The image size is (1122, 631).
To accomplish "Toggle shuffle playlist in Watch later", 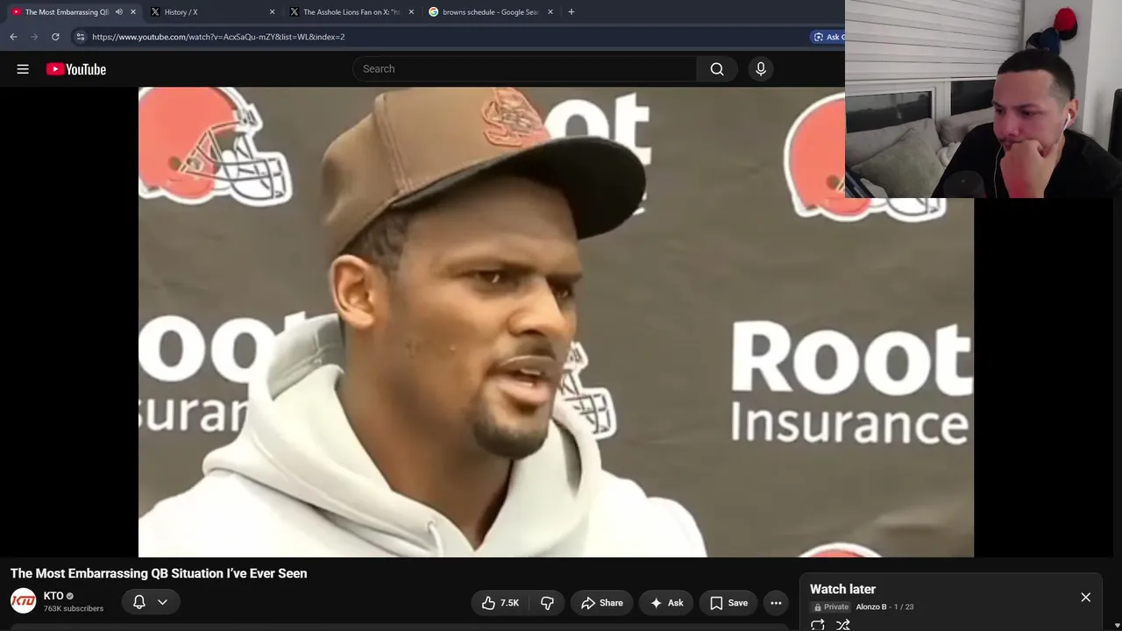I will (843, 625).
